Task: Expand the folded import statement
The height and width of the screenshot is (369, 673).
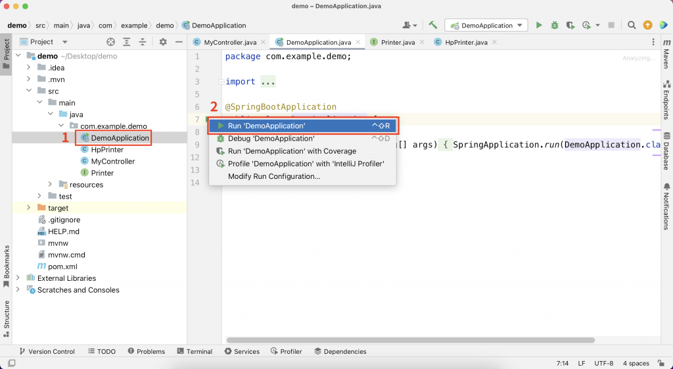Action: (221, 82)
